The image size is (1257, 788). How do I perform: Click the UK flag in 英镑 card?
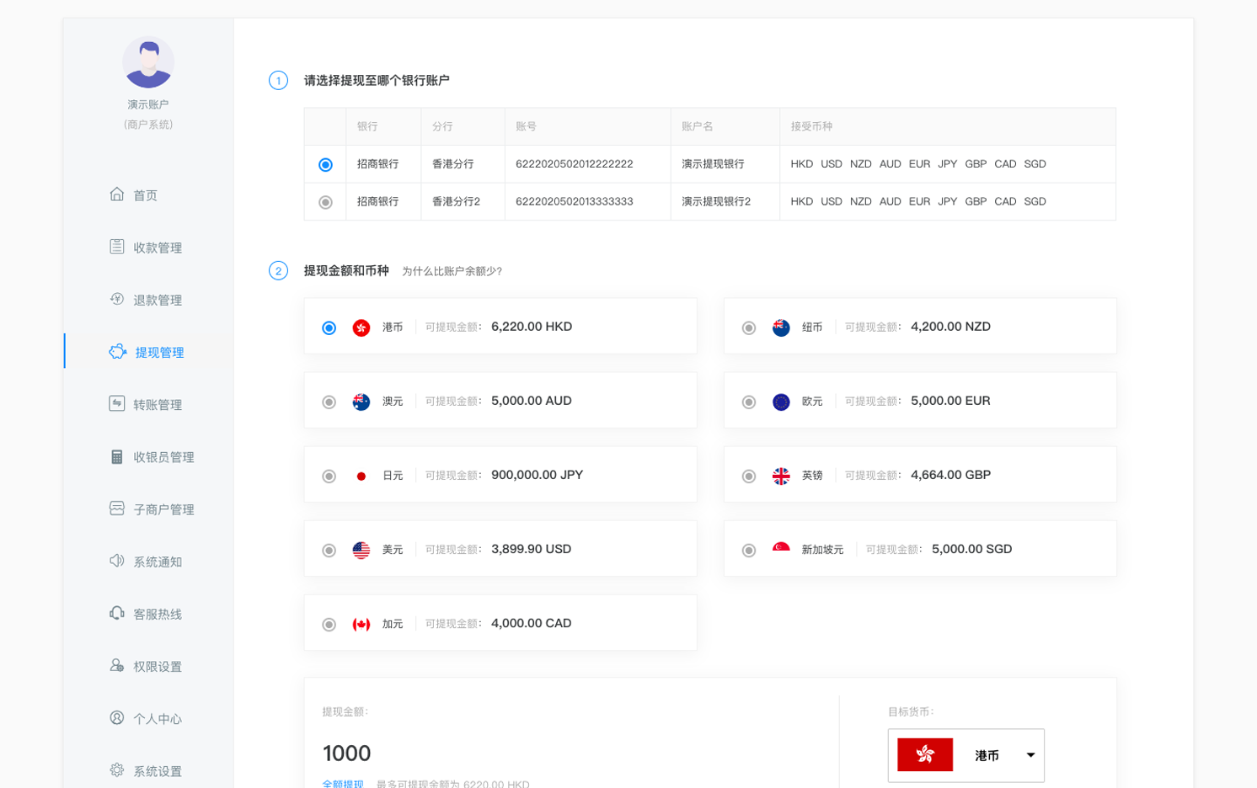[781, 476]
